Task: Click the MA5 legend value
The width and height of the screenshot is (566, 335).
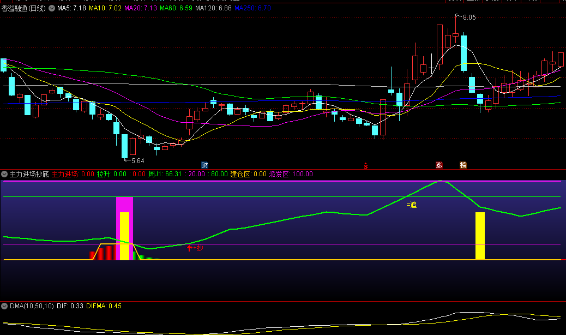Action: click(x=71, y=8)
